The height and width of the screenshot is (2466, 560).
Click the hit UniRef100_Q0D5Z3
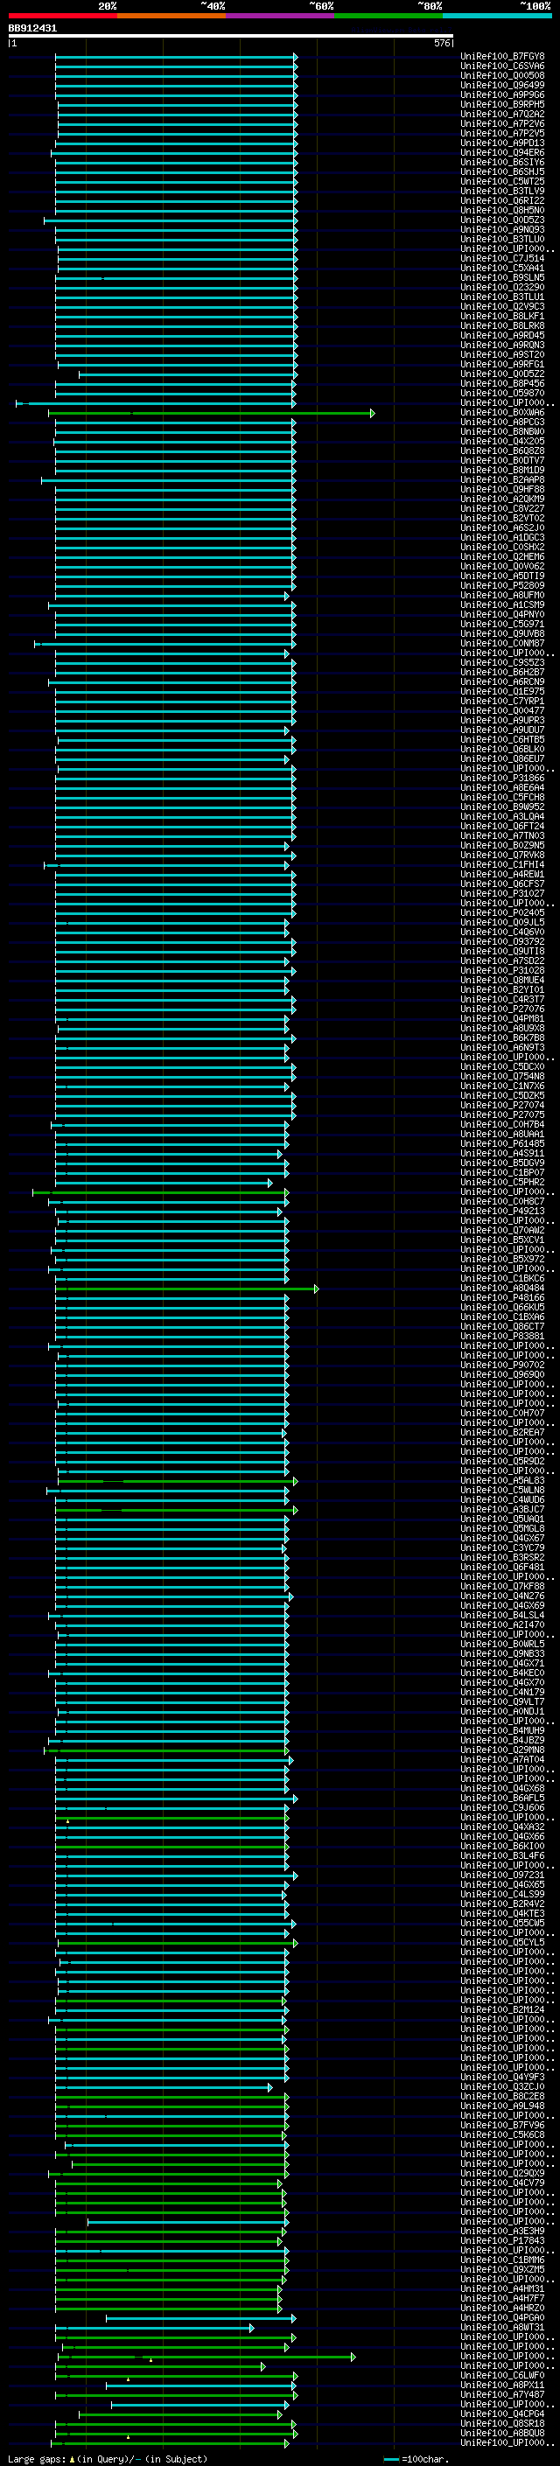pyautogui.click(x=502, y=220)
